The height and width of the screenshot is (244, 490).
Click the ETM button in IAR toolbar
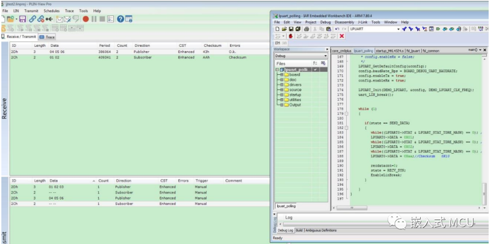278,43
